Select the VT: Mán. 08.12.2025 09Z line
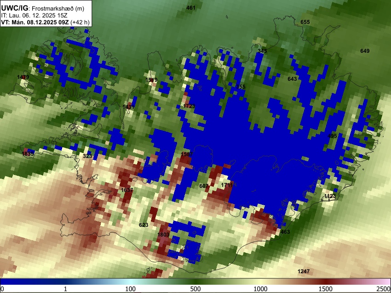 coord(45,23)
